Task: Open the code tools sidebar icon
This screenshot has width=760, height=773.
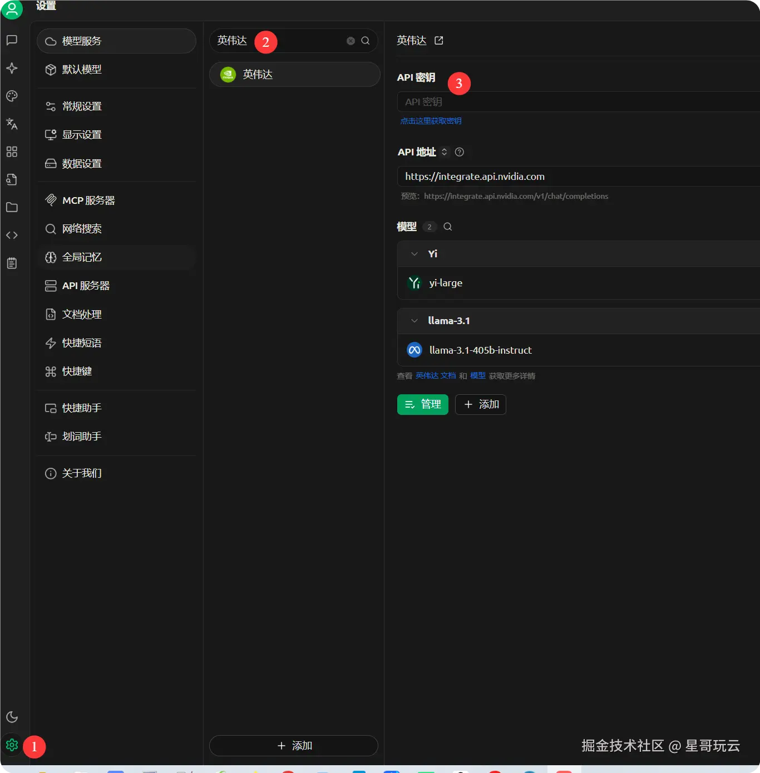Action: tap(12, 235)
